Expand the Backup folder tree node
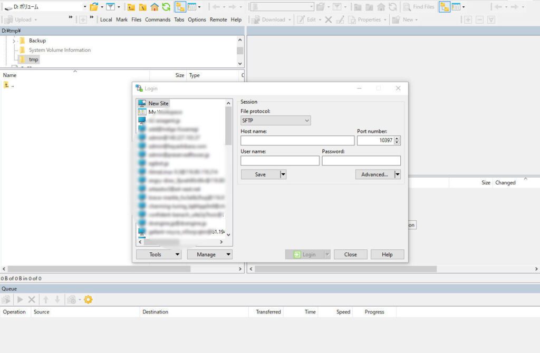This screenshot has width=540, height=353. [x=14, y=41]
